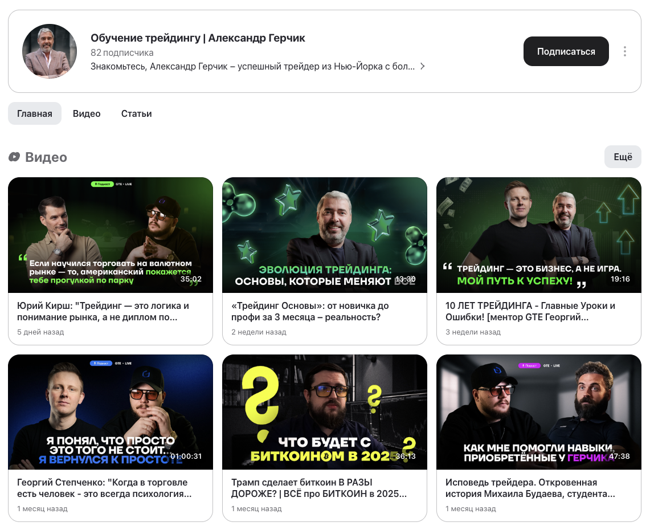
Task: Open the Как мне помогли навыки thumbnail
Action: tap(539, 412)
